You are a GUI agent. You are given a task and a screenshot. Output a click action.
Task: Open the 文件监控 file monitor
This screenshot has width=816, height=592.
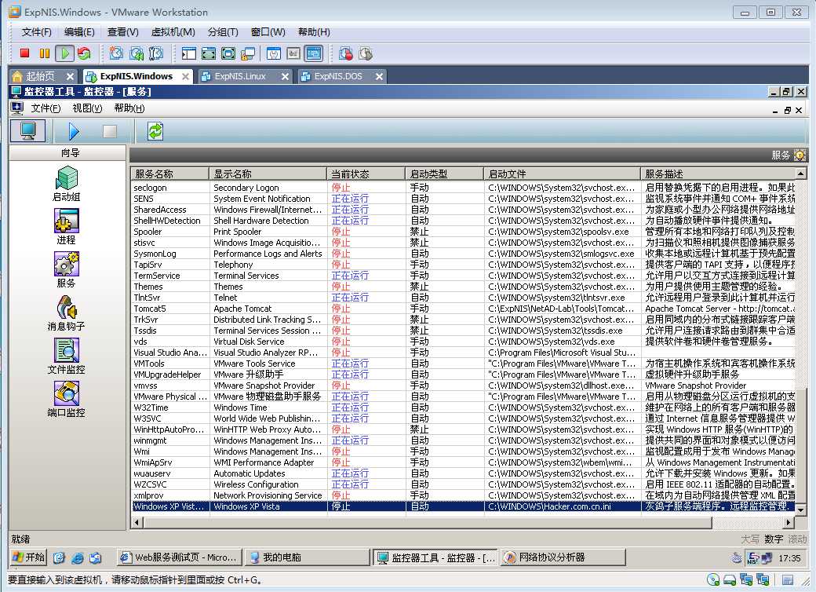click(66, 356)
